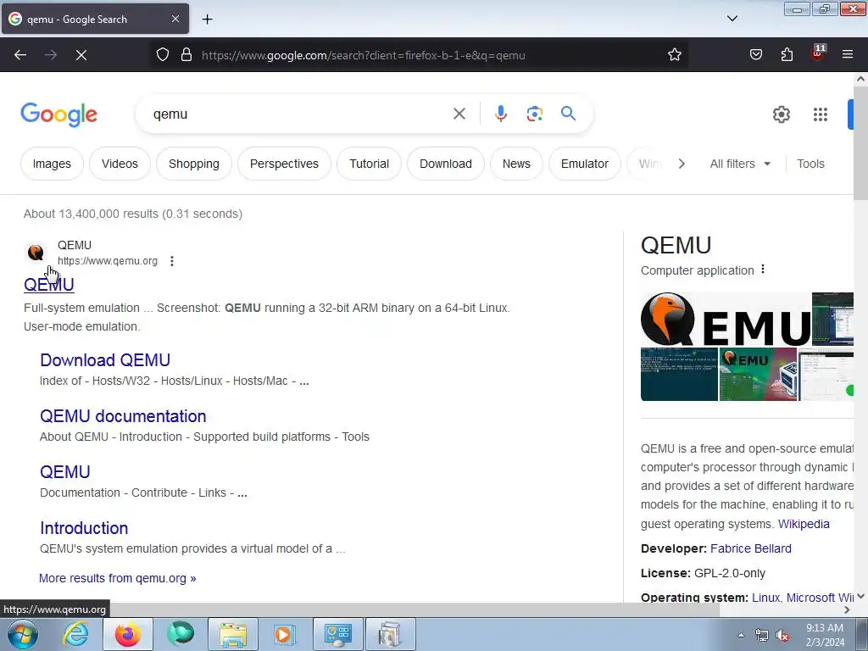
Task: Show more filter chips arrow
Action: point(682,164)
